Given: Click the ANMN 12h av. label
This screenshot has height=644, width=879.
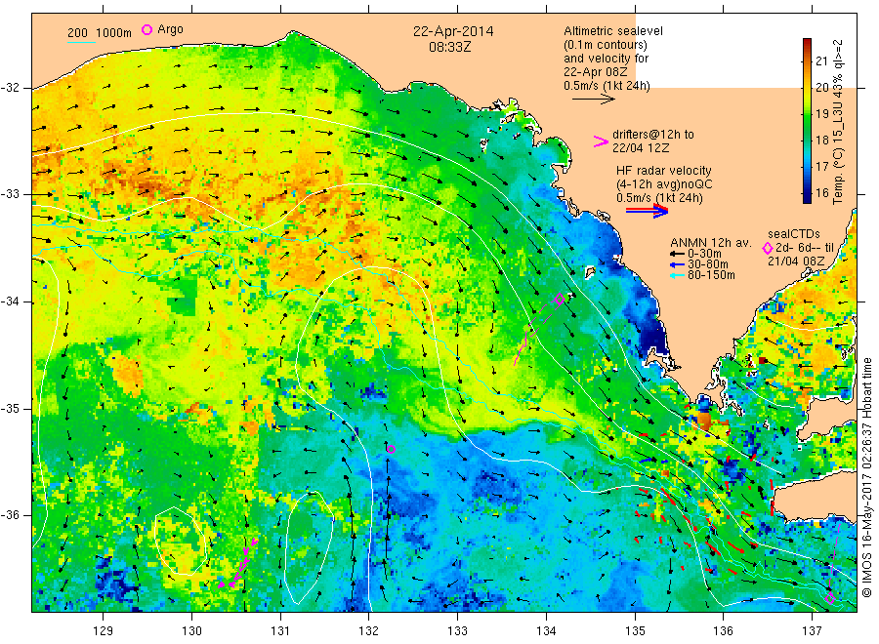Looking at the screenshot, I should pyautogui.click(x=711, y=243).
